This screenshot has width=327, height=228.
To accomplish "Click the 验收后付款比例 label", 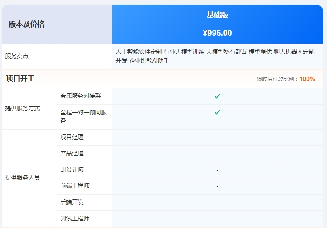I will coord(275,79).
